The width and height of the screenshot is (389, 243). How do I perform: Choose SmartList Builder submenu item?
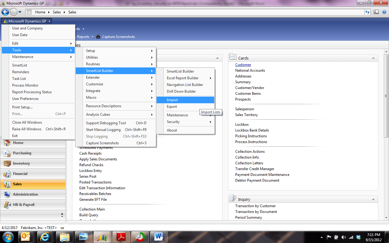tap(185, 71)
